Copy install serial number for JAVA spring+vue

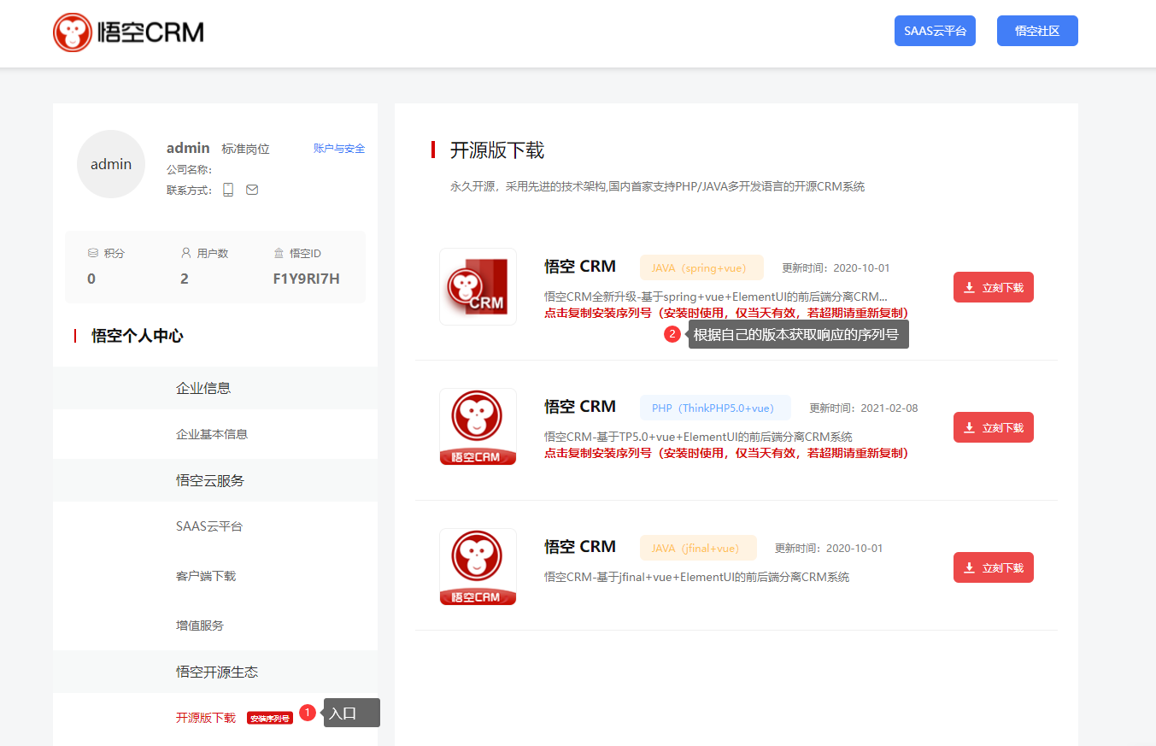[726, 313]
